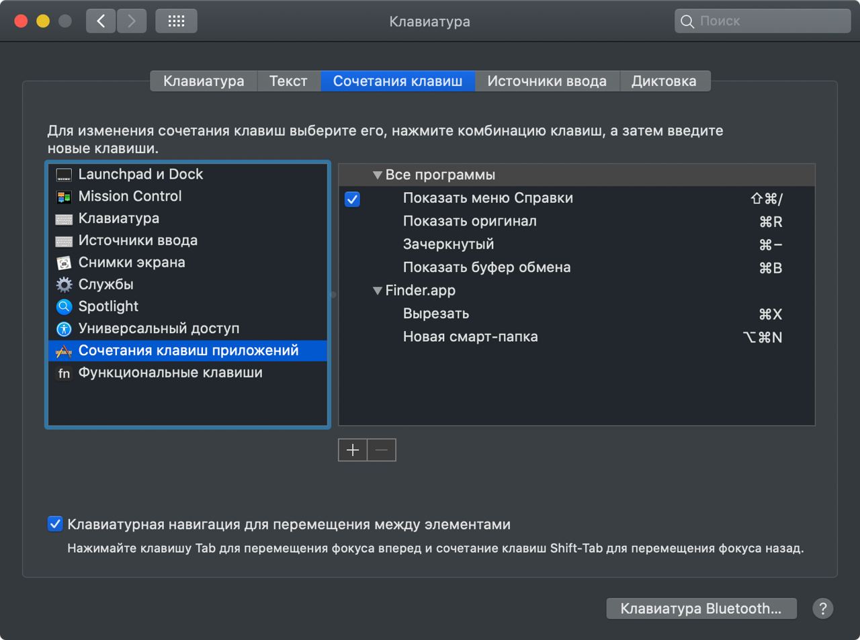Select the Показать буфер обмена row
Viewport: 860px width, 640px height.
tap(576, 267)
